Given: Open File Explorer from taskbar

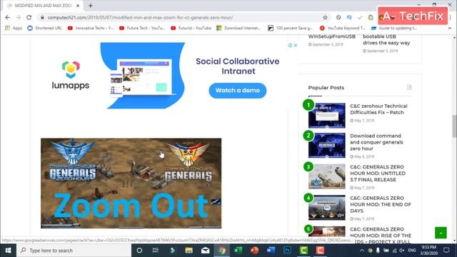Looking at the screenshot, I should [x=189, y=251].
